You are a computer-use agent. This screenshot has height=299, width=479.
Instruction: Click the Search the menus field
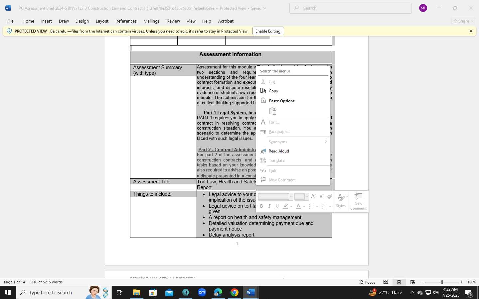pos(293,71)
